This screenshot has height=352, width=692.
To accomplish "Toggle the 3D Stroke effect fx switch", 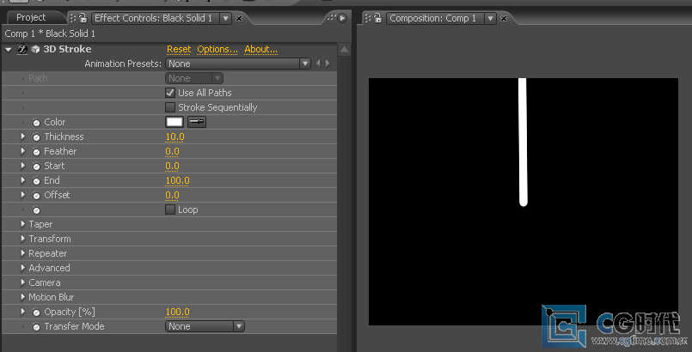I will point(22,49).
